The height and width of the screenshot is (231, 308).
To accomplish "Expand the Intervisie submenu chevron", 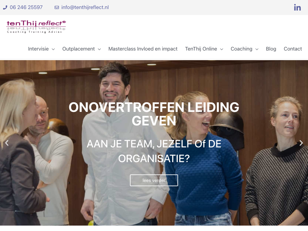I will pos(53,49).
